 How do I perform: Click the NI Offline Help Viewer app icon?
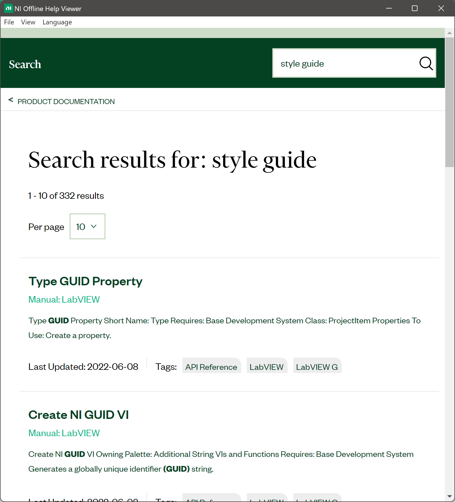[9, 9]
